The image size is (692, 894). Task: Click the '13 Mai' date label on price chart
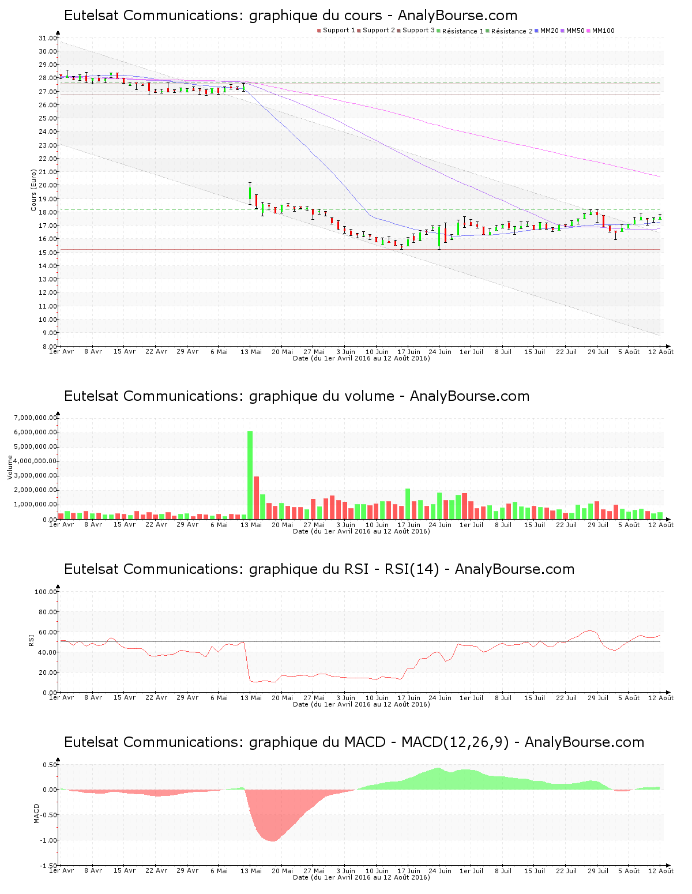click(251, 352)
